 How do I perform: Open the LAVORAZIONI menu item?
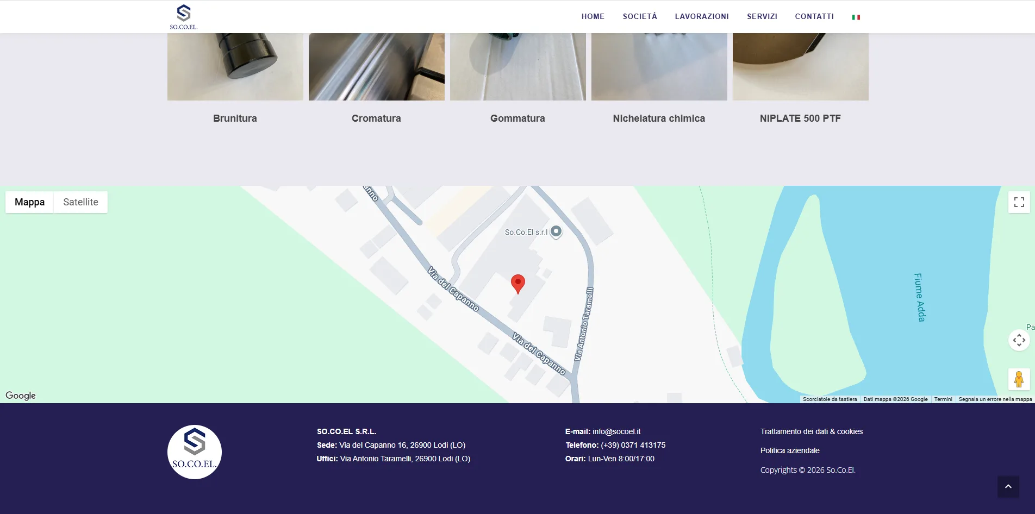[702, 16]
